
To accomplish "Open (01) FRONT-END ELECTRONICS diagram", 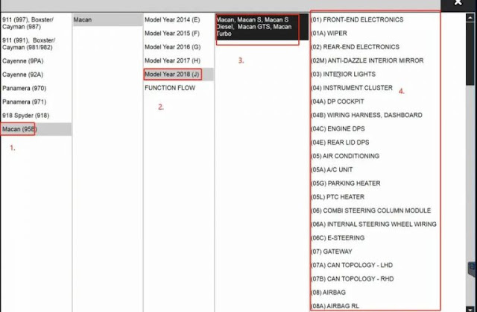I will click(x=357, y=20).
